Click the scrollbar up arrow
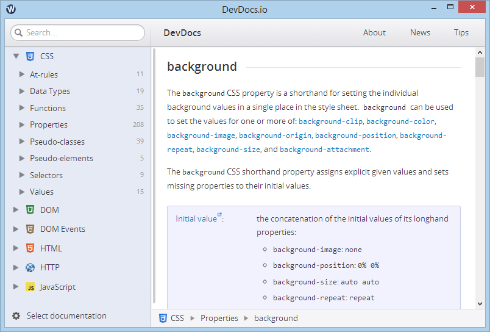 480,52
